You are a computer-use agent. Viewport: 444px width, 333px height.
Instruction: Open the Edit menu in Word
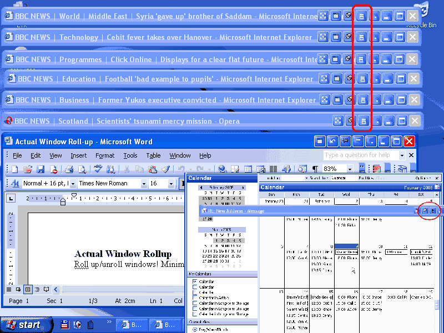click(x=36, y=155)
